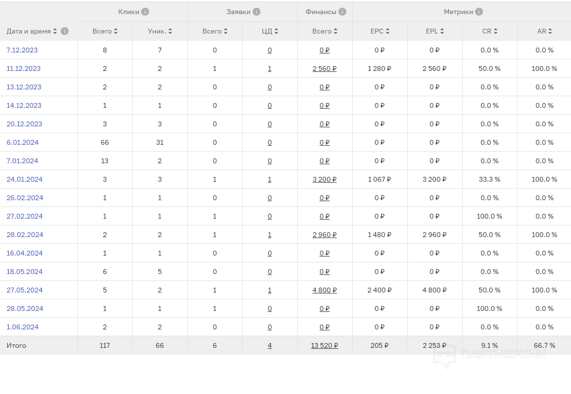Open the info icon beside Дата и время

[65, 31]
